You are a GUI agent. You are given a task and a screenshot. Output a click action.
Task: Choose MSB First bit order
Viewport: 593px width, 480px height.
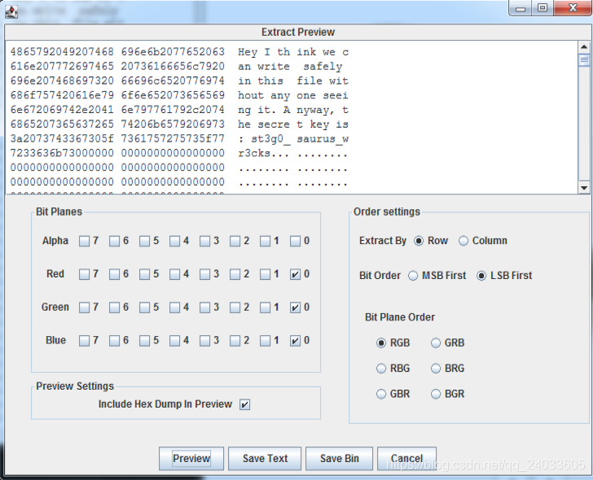point(413,276)
